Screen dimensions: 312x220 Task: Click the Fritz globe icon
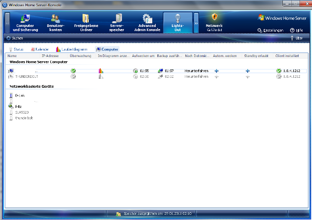pos(11,106)
